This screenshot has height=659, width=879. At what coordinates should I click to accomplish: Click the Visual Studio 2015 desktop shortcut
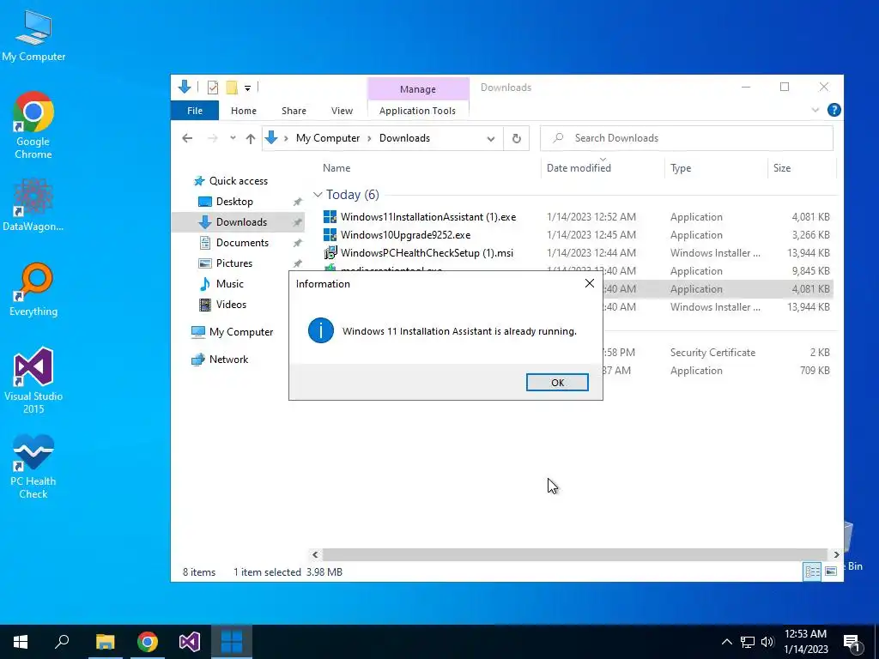pos(33,380)
